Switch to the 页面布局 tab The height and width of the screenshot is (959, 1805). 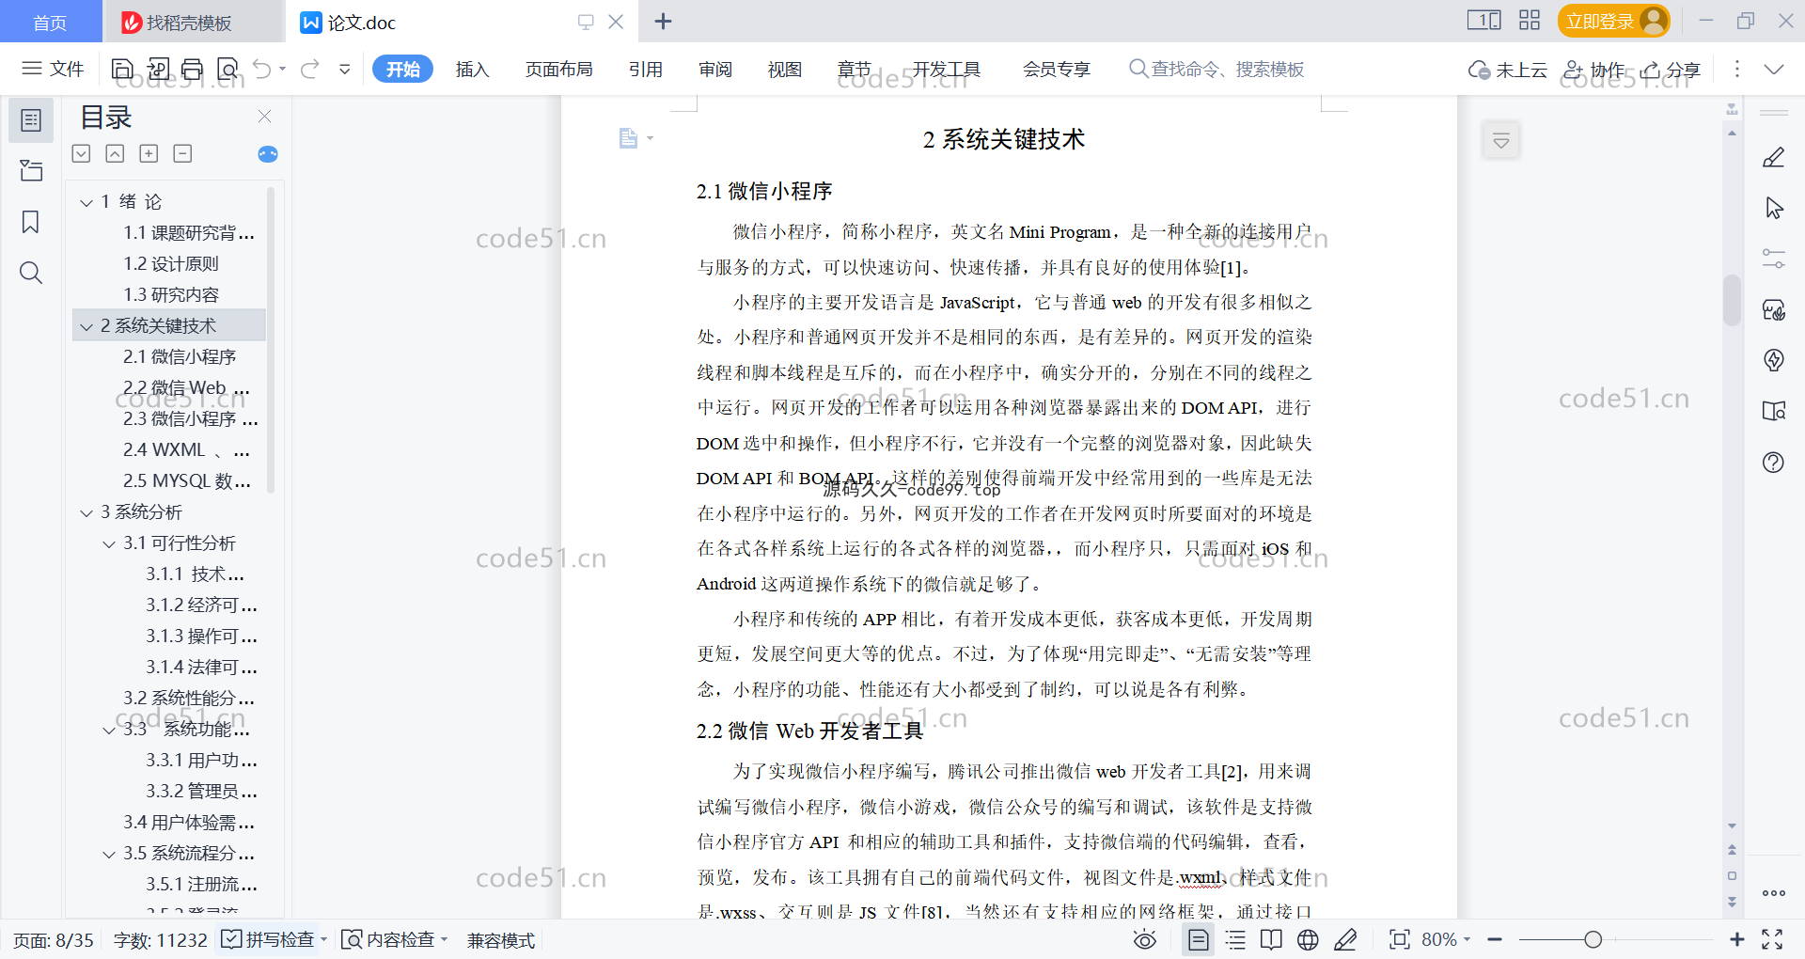click(559, 69)
